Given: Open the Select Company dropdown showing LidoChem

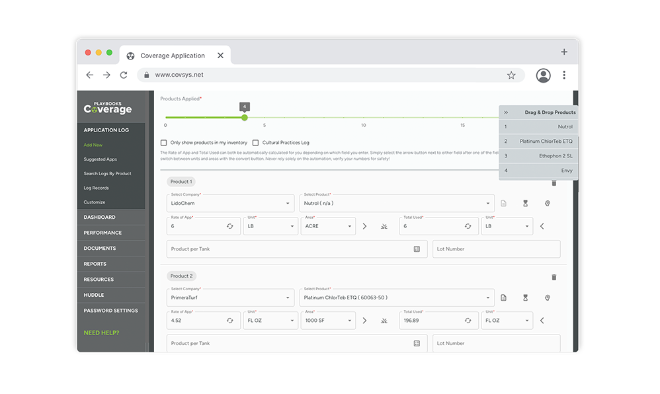Looking at the screenshot, I should (287, 203).
